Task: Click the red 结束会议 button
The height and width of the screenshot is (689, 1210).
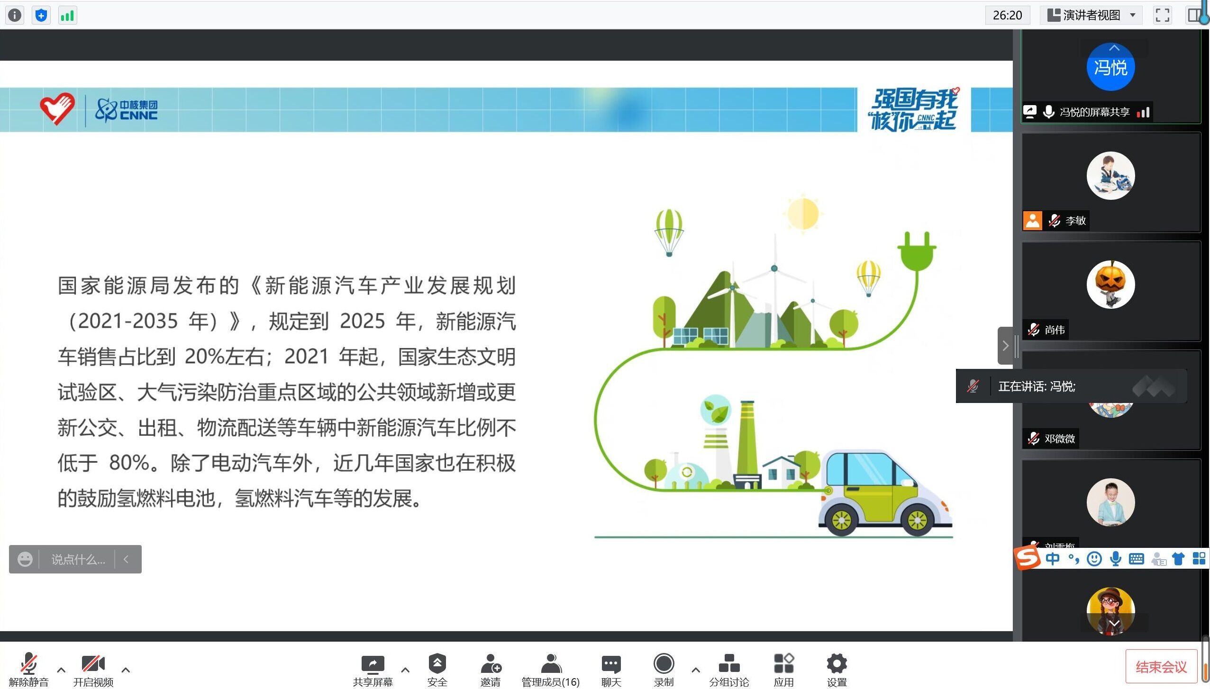Action: point(1161,667)
